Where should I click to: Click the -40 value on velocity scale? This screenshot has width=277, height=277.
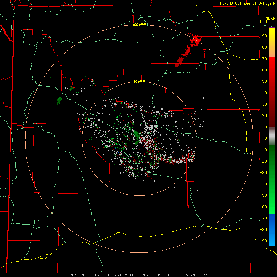pos(263,184)
